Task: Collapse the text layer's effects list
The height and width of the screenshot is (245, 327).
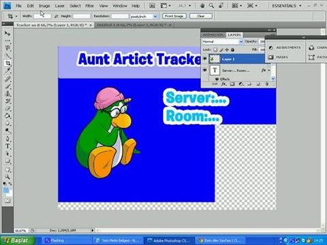Action: pos(269,71)
